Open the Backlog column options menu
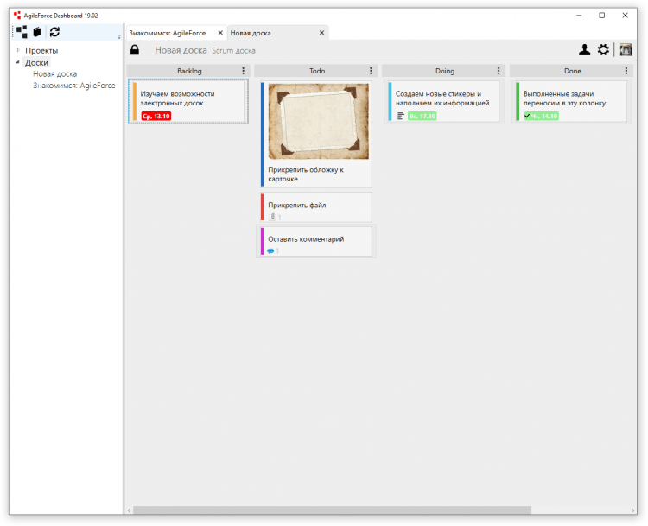 click(x=243, y=71)
